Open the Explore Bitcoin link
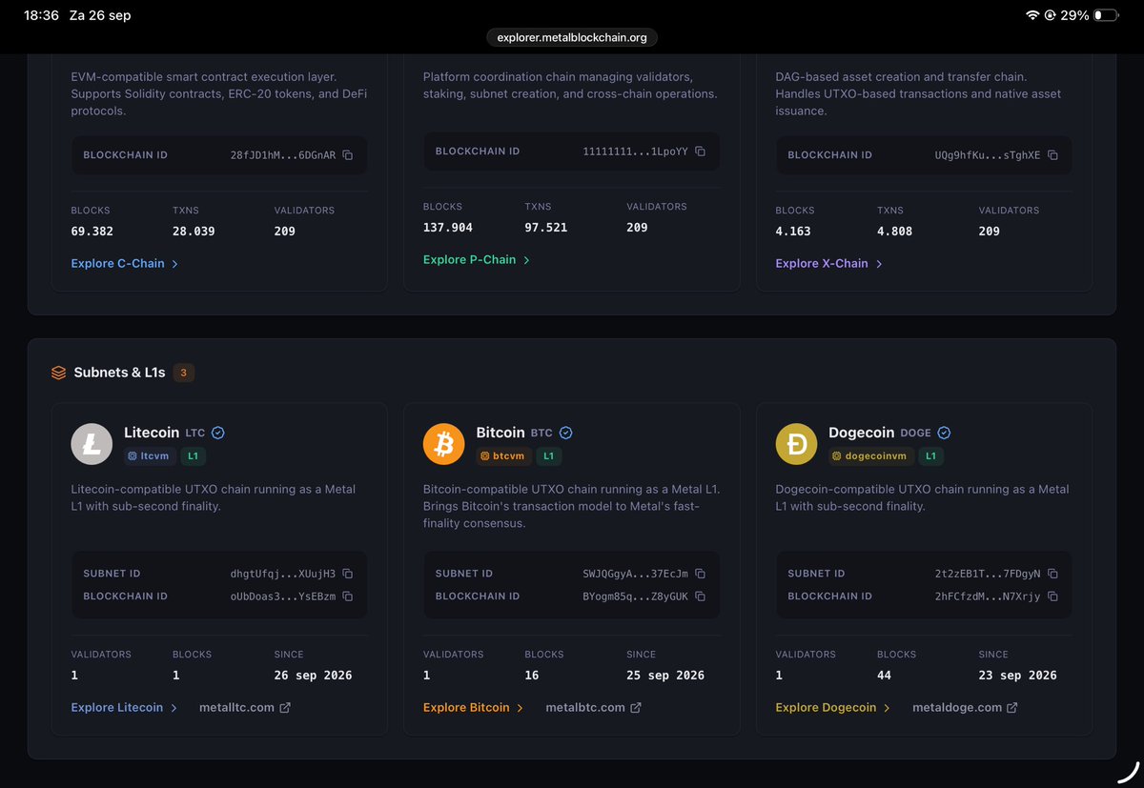 [473, 707]
